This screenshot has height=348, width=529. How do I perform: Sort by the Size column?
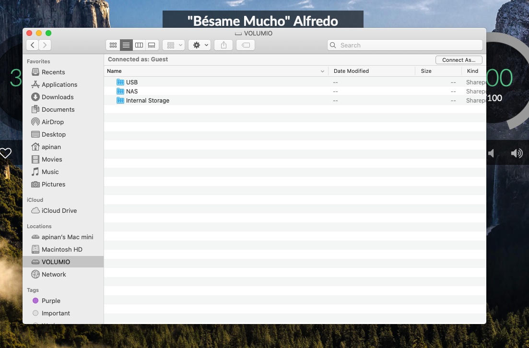click(x=438, y=71)
